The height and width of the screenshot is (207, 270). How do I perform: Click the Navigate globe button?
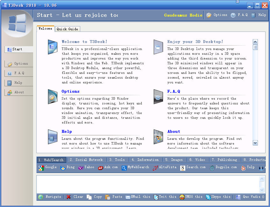coord(50,197)
